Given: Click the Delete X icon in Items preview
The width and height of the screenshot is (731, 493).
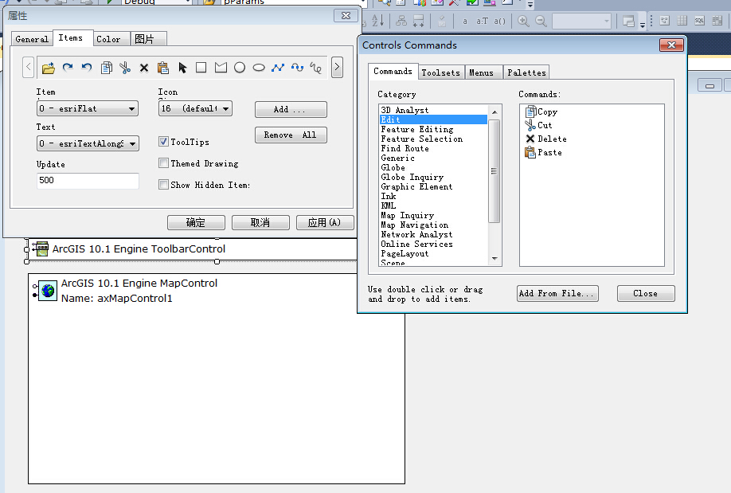Looking at the screenshot, I should click(x=144, y=68).
